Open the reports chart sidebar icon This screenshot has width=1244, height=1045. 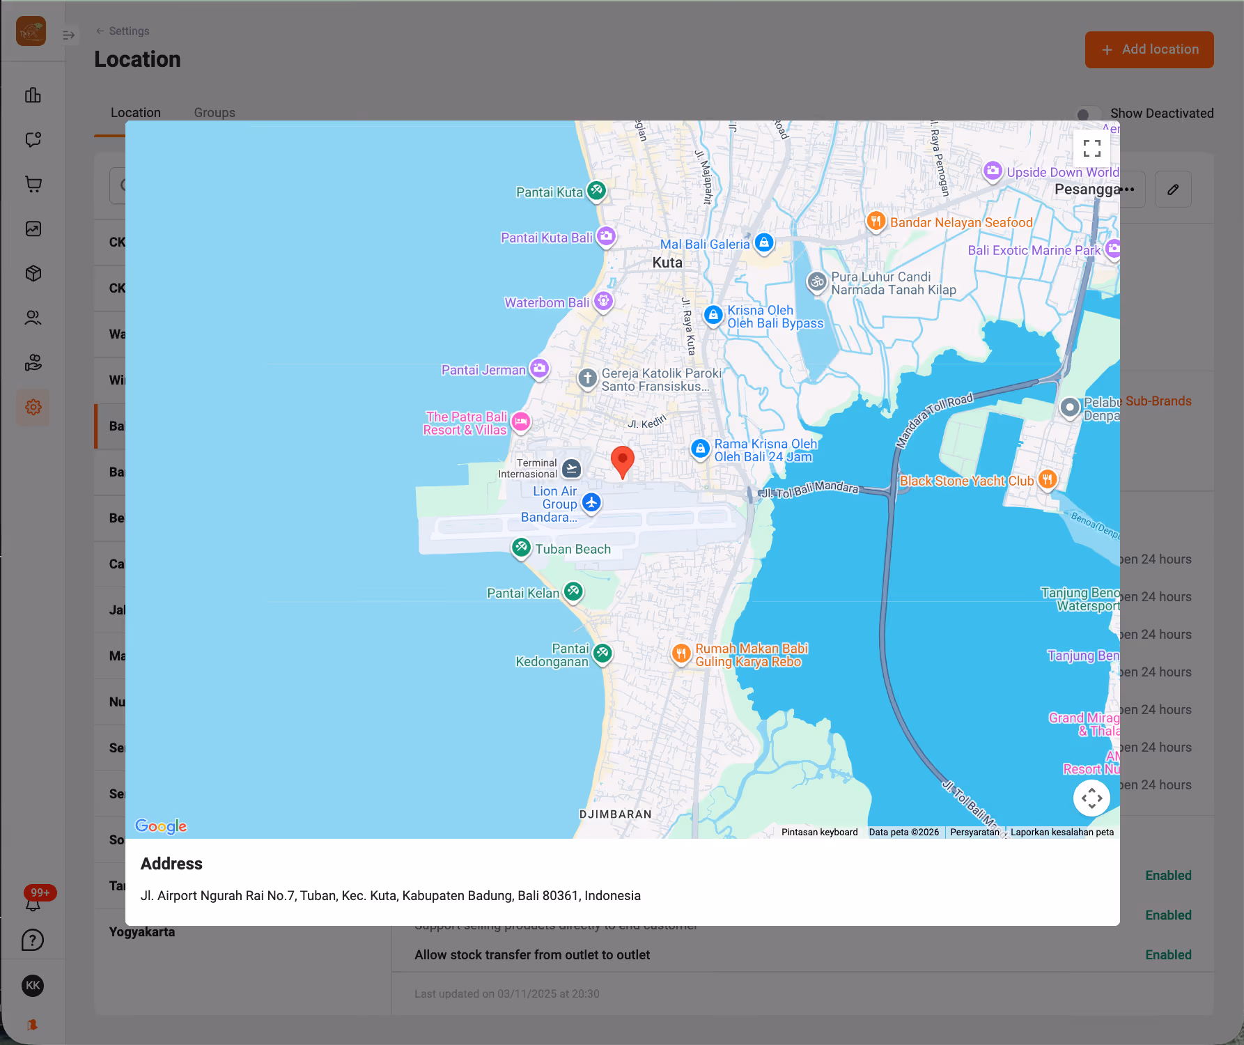(x=33, y=229)
